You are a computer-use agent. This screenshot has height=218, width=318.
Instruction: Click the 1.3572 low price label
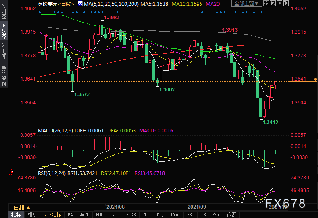click(82, 95)
